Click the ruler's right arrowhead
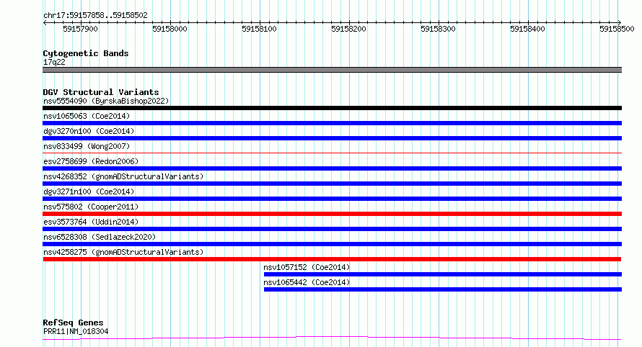 click(620, 22)
